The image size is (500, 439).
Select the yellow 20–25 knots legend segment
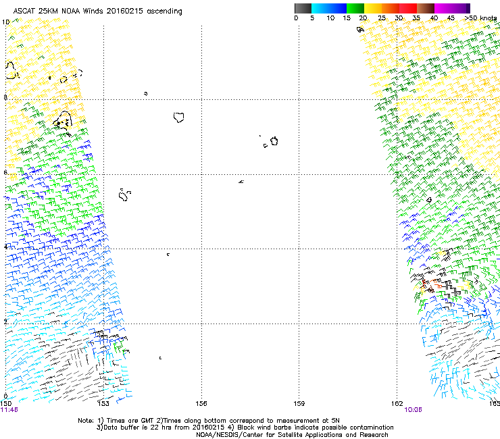[373, 8]
